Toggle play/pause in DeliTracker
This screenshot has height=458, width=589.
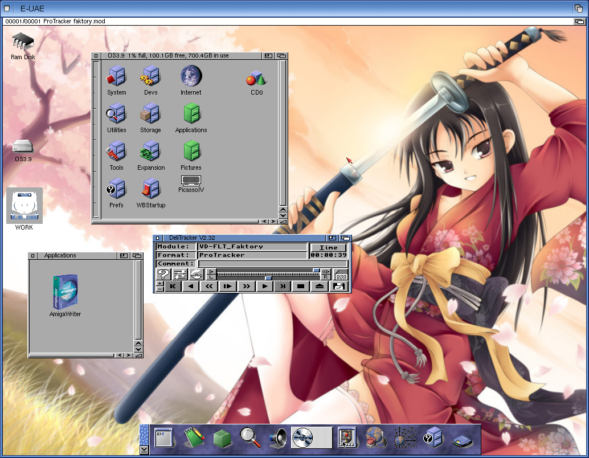click(x=228, y=287)
